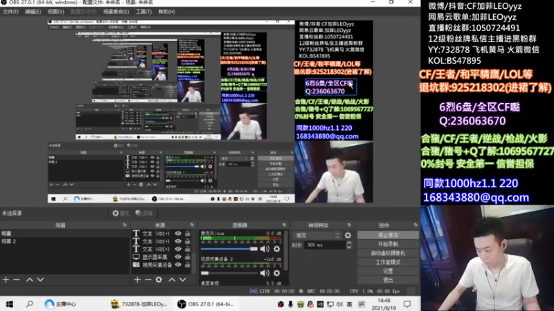Switch to 732878-加菲LEOy... taskbar window
Image resolution: width=554 pixels, height=311 pixels.
[x=139, y=304]
